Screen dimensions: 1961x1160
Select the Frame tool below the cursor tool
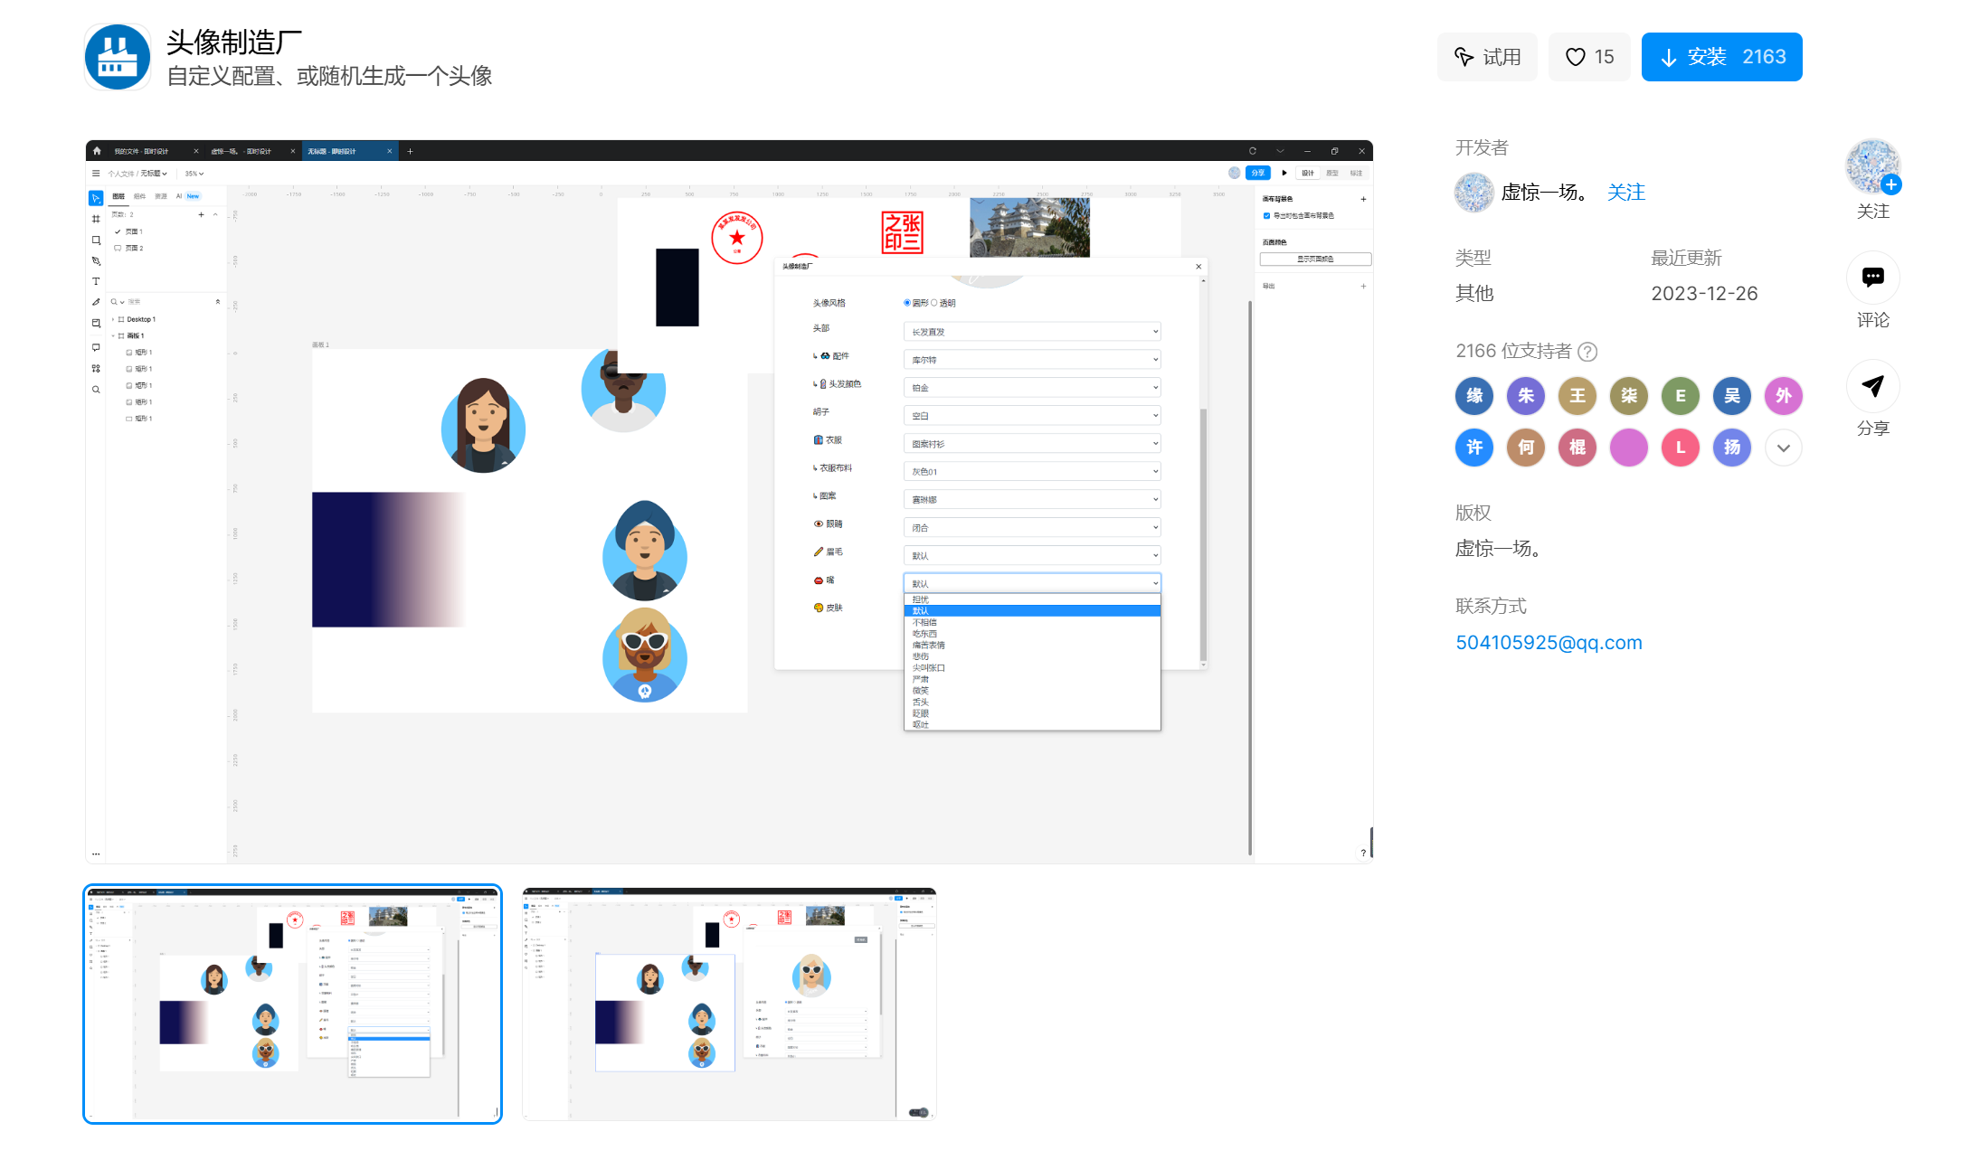pyautogui.click(x=96, y=219)
